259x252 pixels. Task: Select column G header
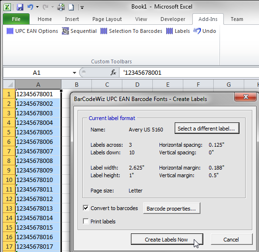(x=229, y=85)
